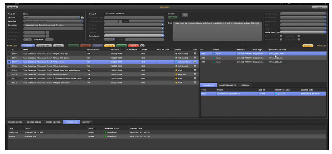Click the row selector icon for ID 1909
The width and height of the screenshot is (332, 154).
point(9,70)
